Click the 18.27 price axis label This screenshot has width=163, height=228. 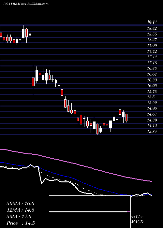click(152, 40)
